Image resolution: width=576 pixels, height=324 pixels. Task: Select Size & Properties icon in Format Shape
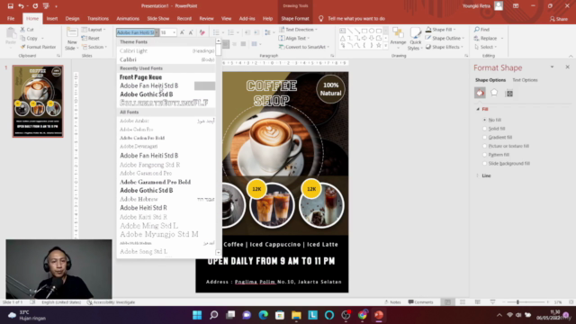tap(509, 94)
